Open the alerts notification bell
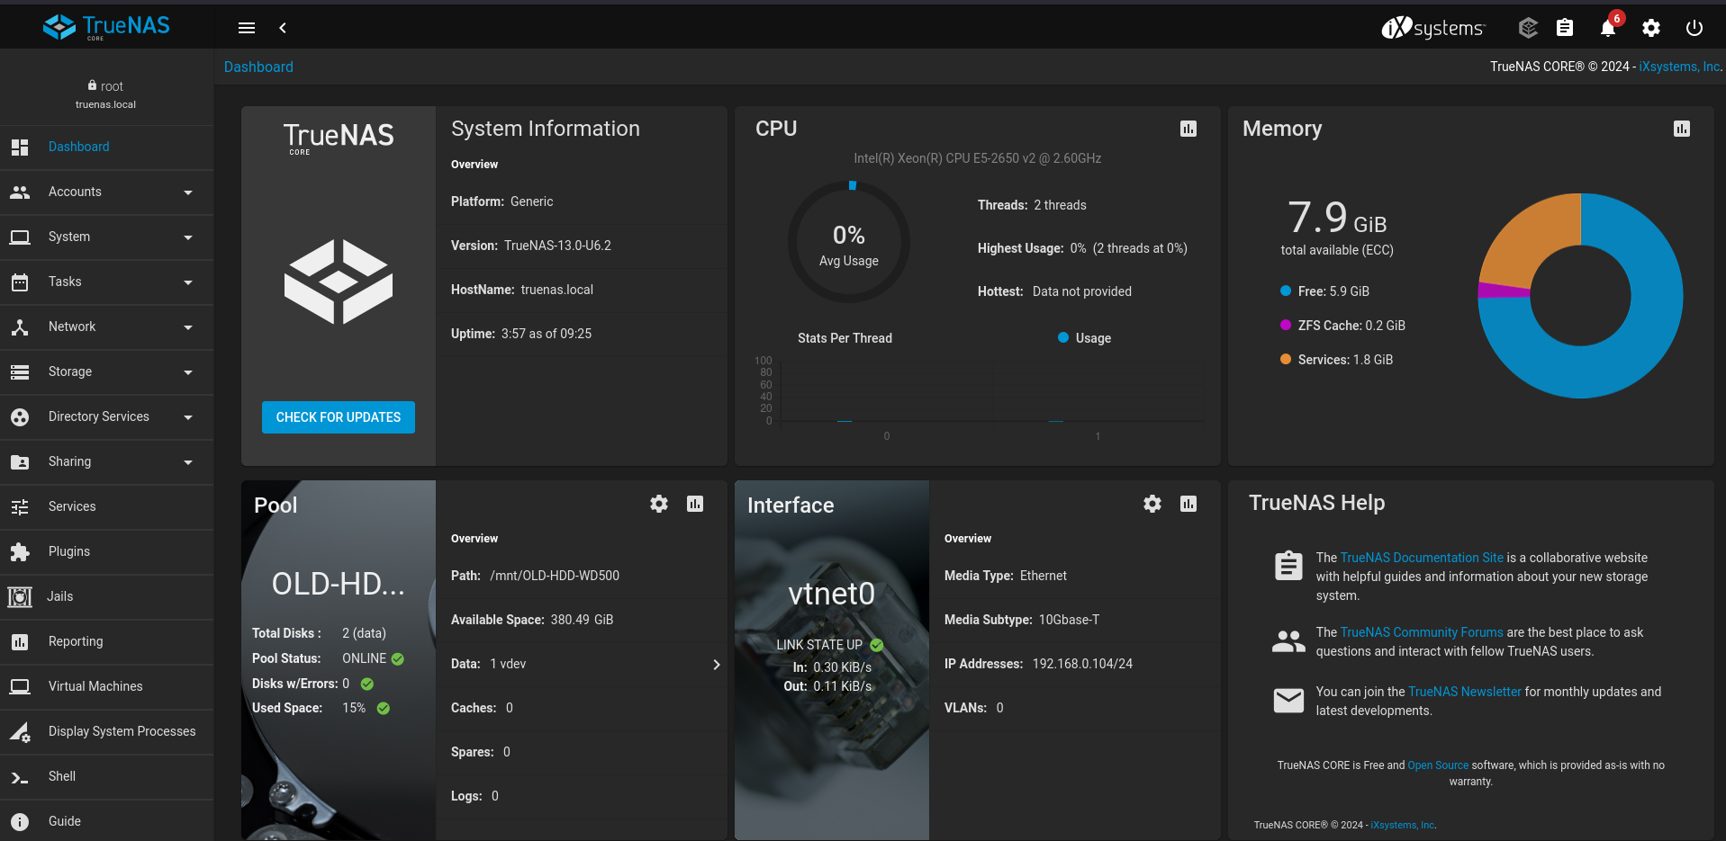This screenshot has height=841, width=1726. tap(1607, 29)
